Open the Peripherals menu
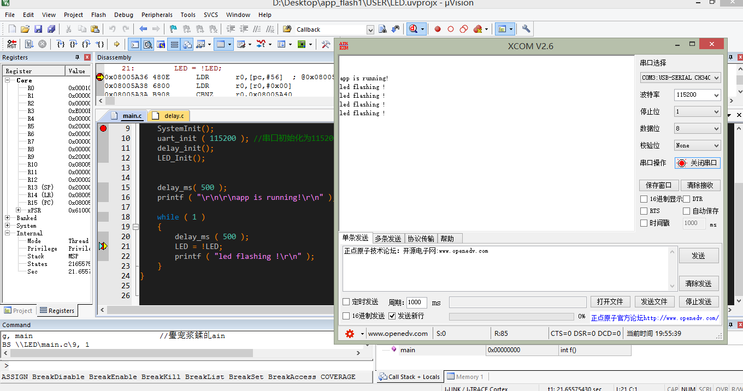 pyautogui.click(x=157, y=15)
